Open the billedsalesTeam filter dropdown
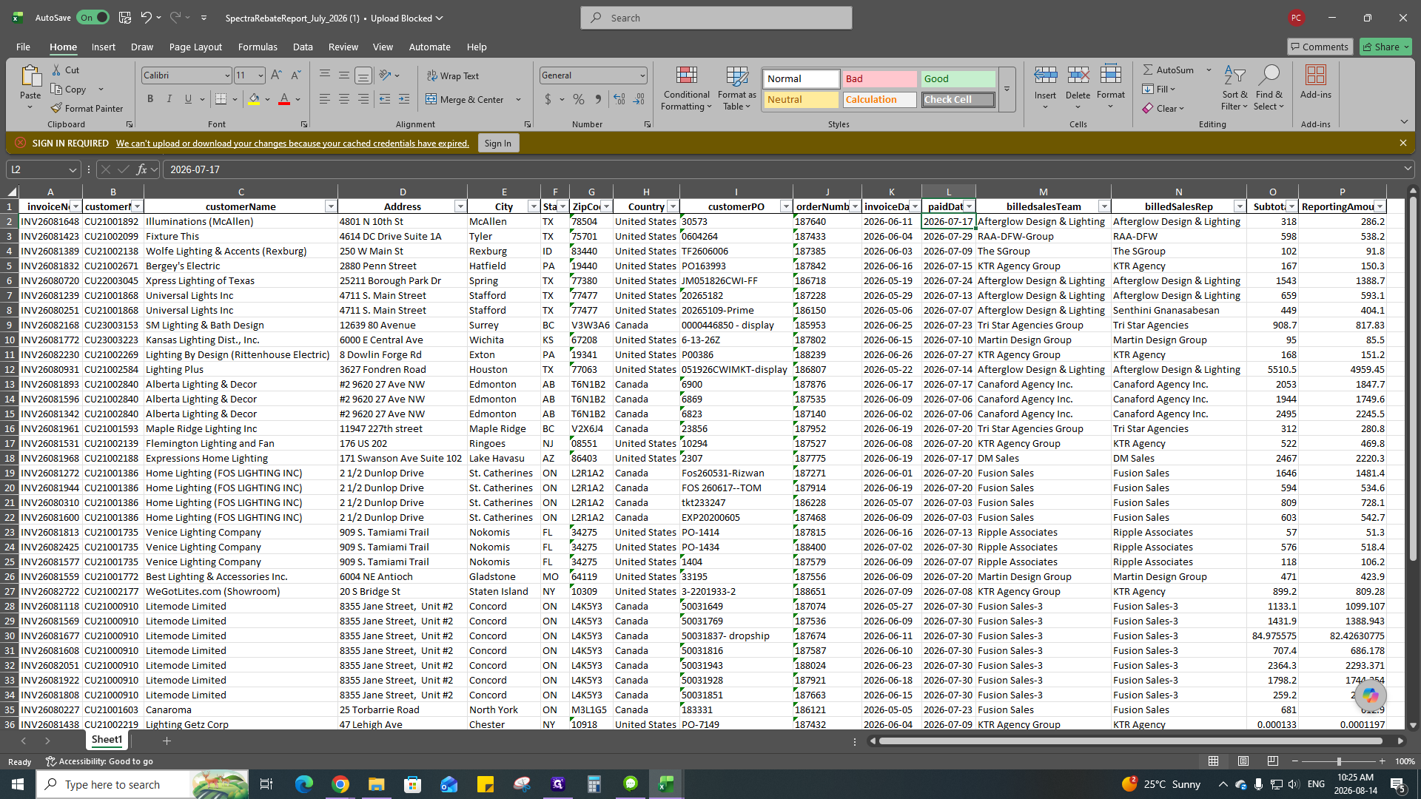This screenshot has height=799, width=1421. (1103, 206)
